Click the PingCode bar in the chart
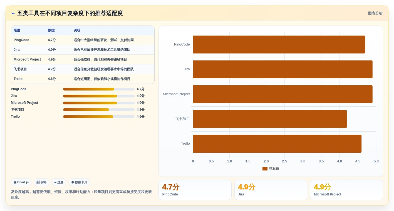394x211 pixels. (x=279, y=44)
